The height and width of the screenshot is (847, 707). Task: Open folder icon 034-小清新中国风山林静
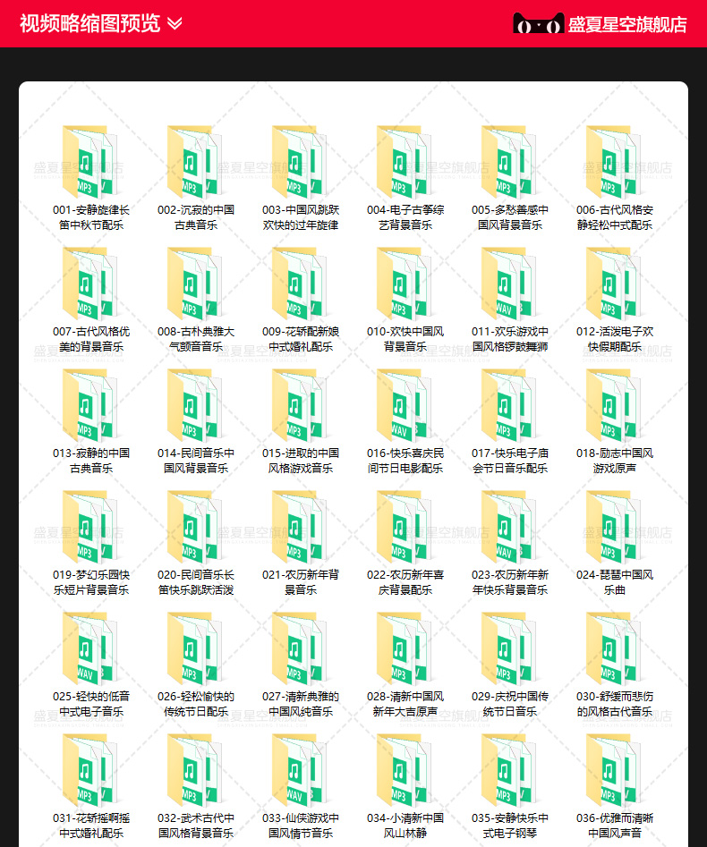tap(405, 770)
